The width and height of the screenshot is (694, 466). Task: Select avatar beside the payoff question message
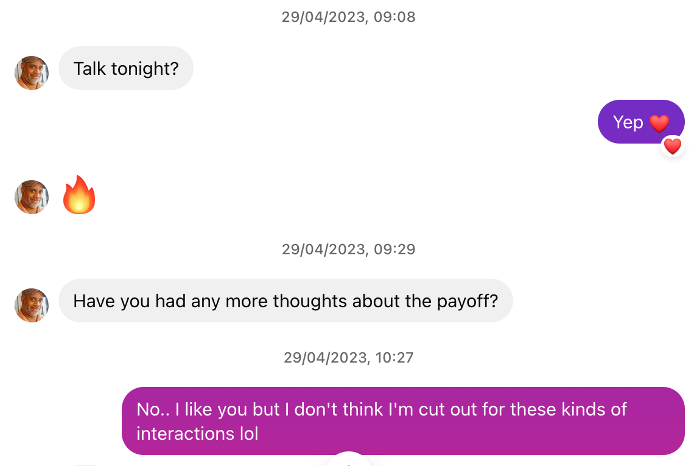(x=32, y=305)
